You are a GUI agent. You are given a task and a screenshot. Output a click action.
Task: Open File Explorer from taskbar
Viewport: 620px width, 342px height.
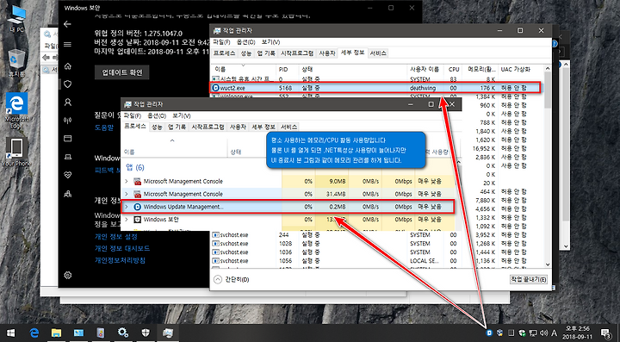click(x=56, y=333)
